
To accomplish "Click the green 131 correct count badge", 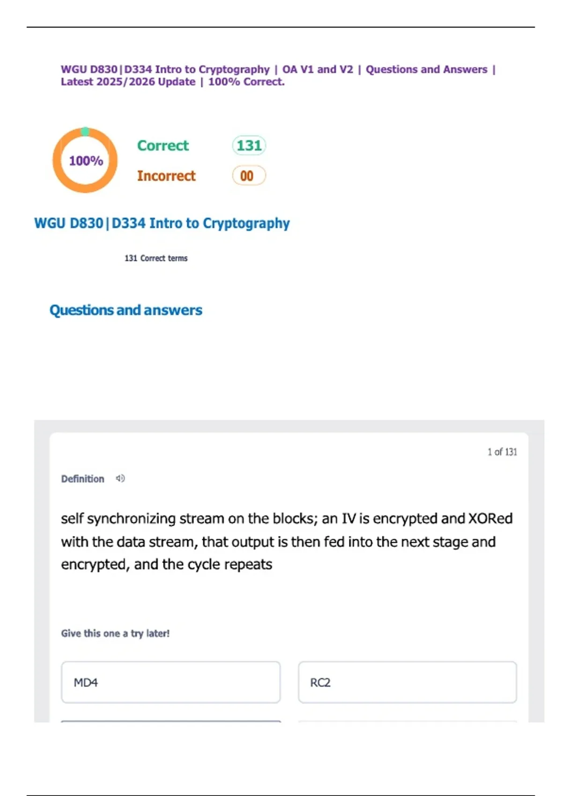I will 249,145.
